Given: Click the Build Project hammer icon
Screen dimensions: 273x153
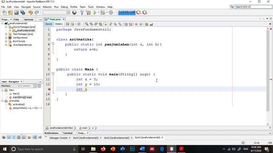Looking at the screenshot, I should (82, 12).
